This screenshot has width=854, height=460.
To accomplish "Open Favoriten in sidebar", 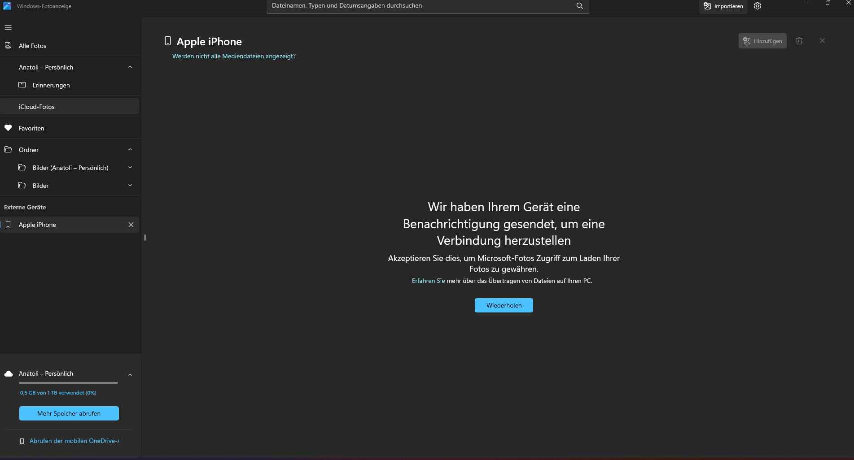I will 70,128.
